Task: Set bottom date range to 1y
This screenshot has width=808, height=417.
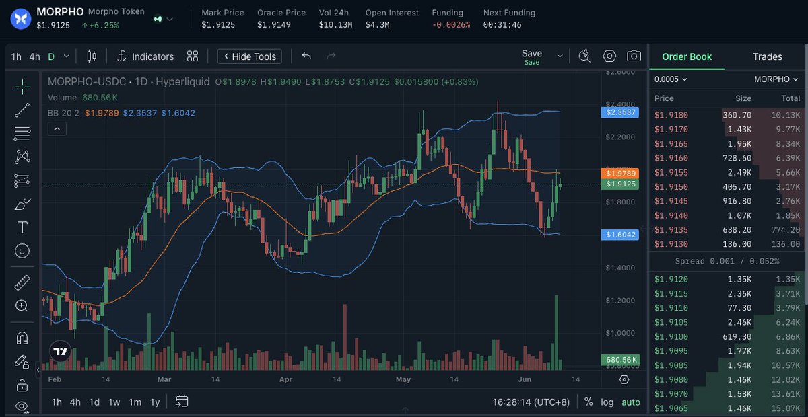Action: coord(155,402)
